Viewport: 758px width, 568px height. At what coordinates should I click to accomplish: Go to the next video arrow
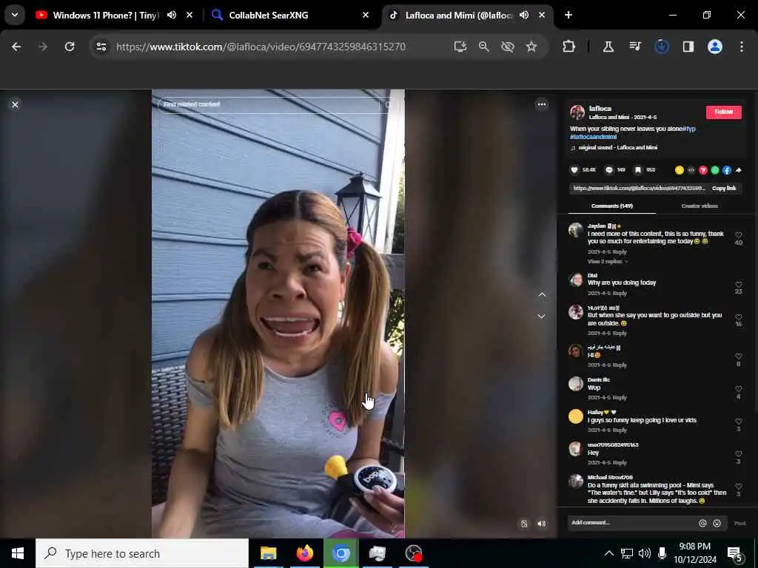pos(542,317)
